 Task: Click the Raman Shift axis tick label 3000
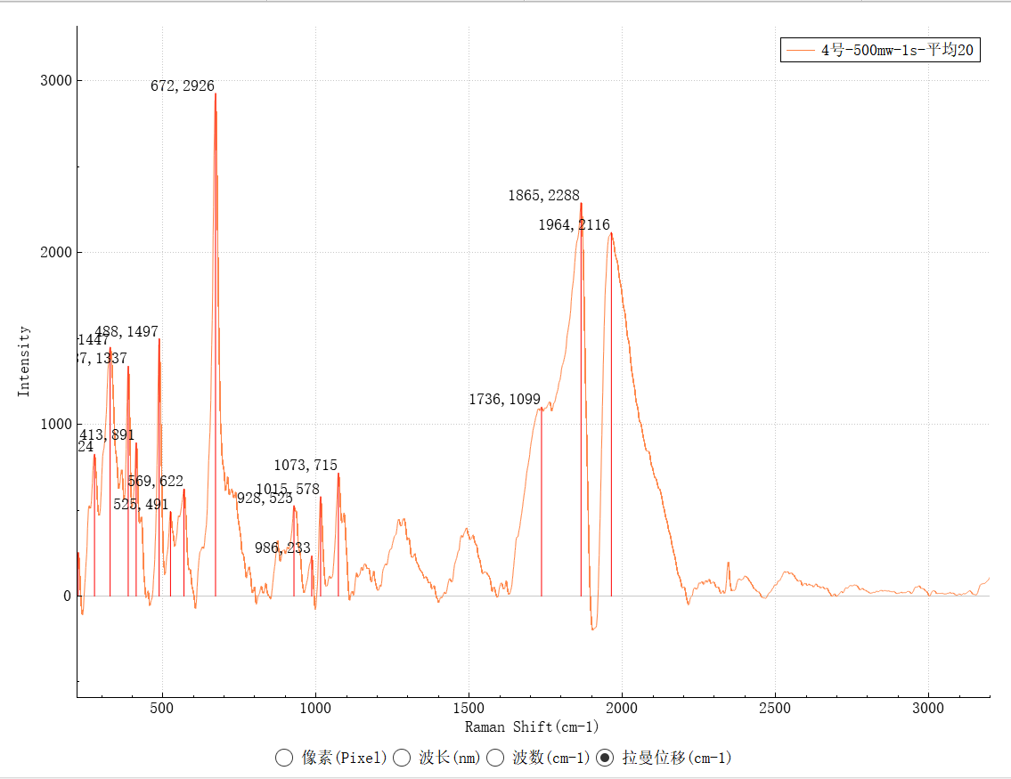(x=928, y=708)
